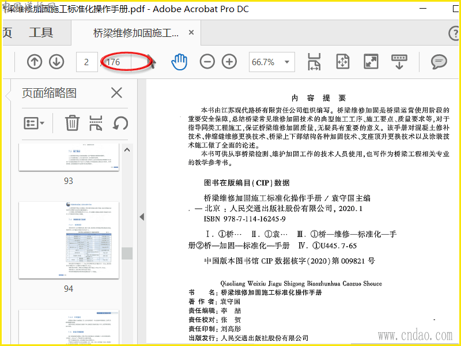Open thumbnail options menu dropdown

point(34,123)
